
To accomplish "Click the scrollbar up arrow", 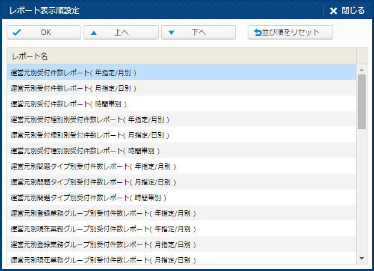I will [x=361, y=69].
